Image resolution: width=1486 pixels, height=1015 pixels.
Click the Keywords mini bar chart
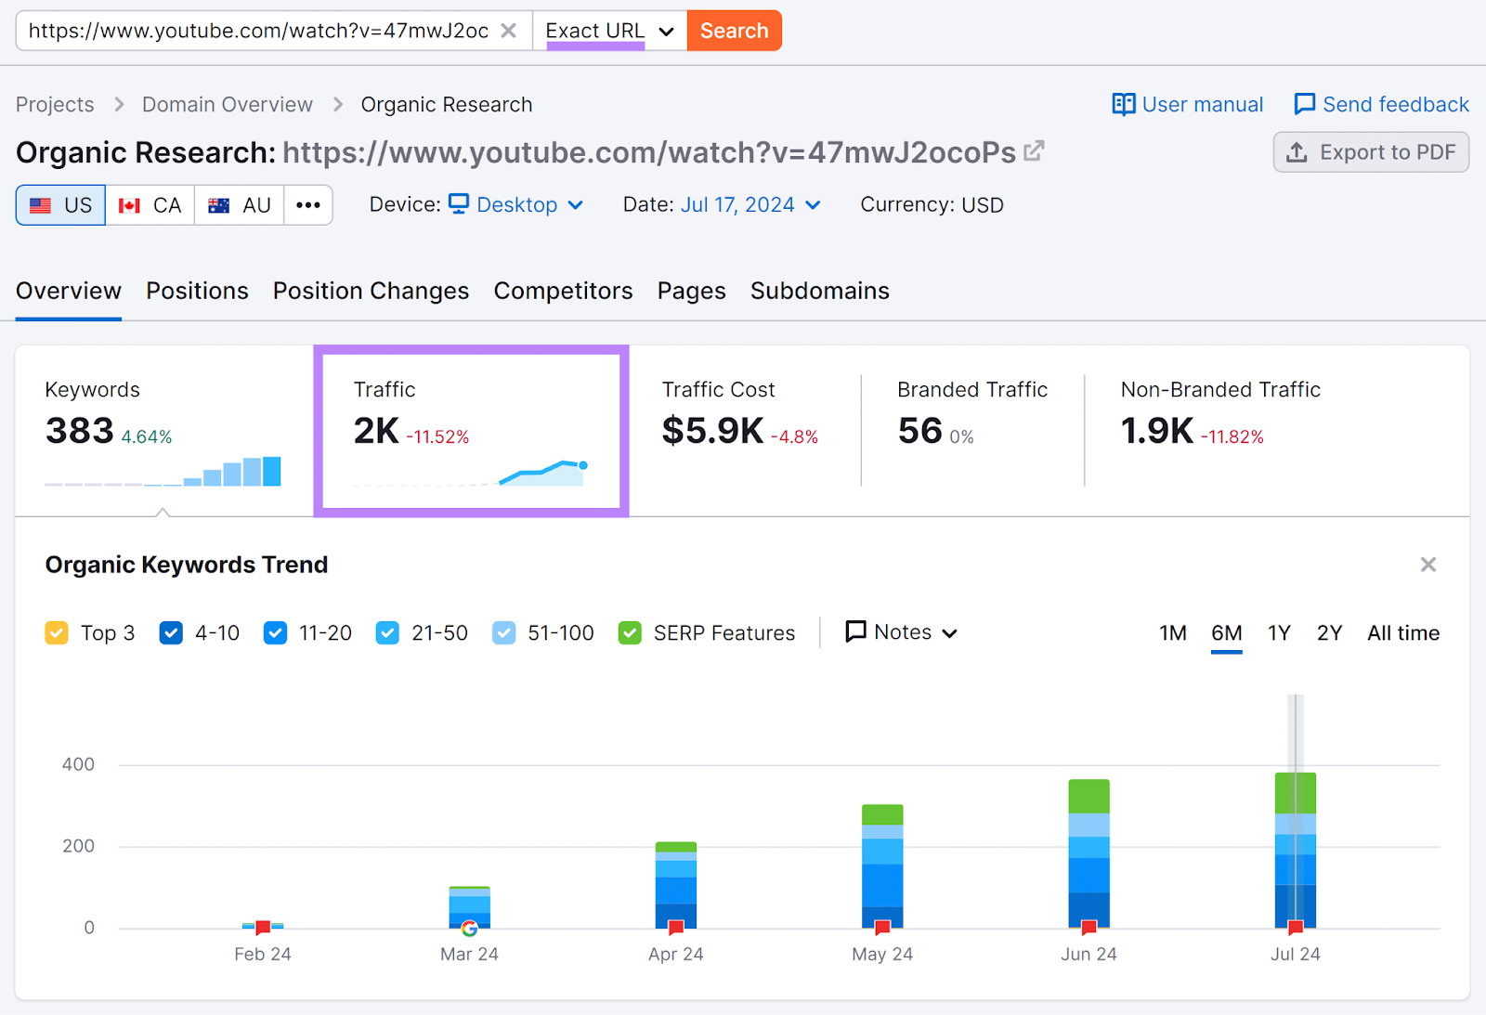[x=163, y=472]
